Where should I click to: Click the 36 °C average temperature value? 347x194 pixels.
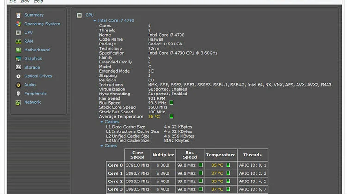click(154, 117)
